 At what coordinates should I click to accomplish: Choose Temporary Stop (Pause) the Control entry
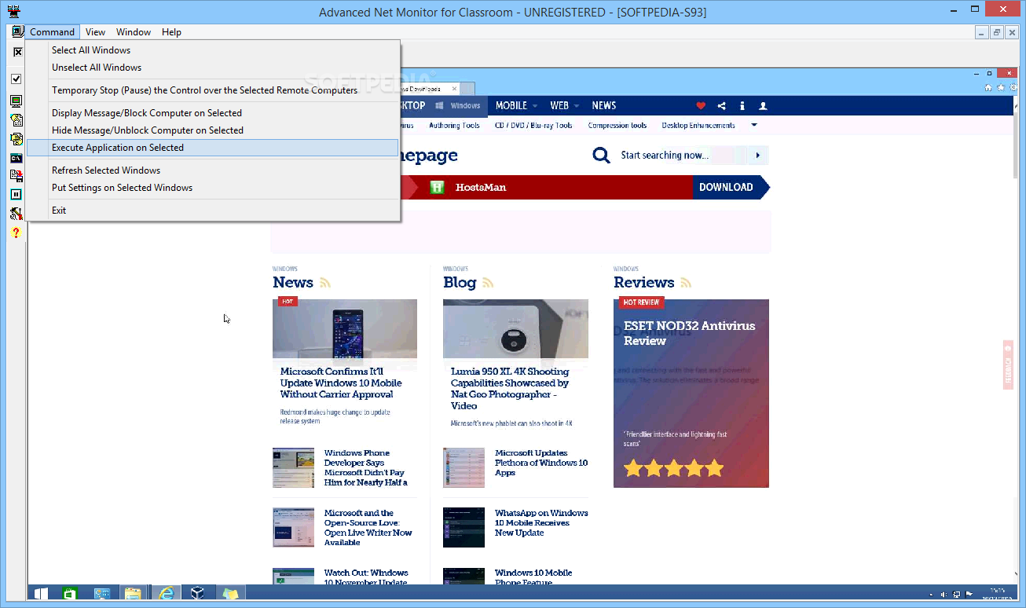(212, 90)
